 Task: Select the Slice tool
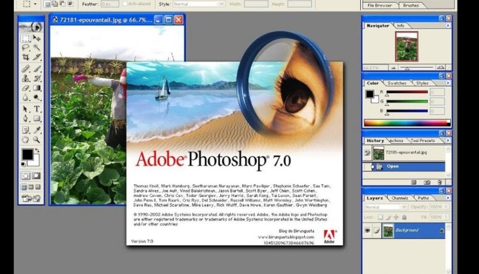click(36, 57)
